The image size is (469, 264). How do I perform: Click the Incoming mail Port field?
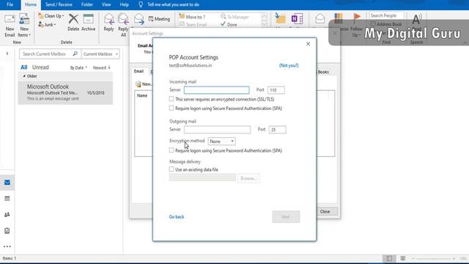[276, 89]
